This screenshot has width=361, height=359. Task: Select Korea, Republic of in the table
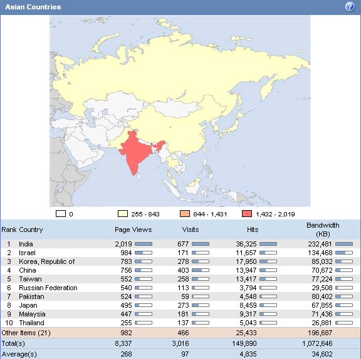tap(47, 261)
